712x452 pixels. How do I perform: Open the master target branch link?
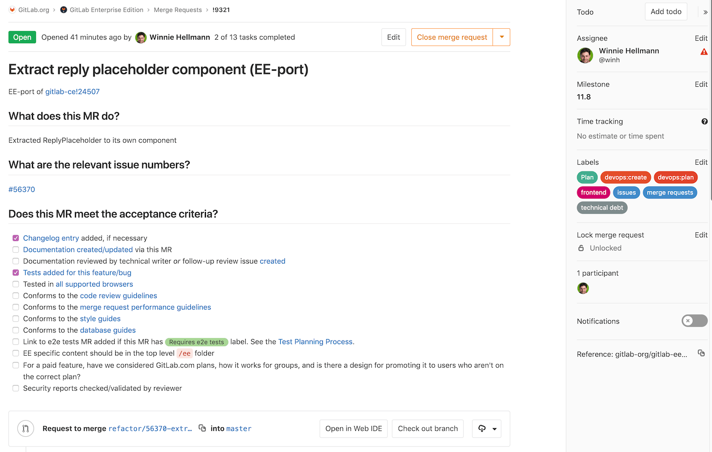click(x=239, y=428)
